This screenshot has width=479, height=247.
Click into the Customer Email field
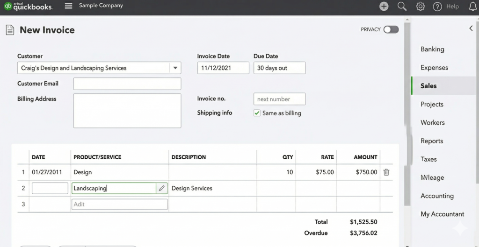pyautogui.click(x=127, y=84)
